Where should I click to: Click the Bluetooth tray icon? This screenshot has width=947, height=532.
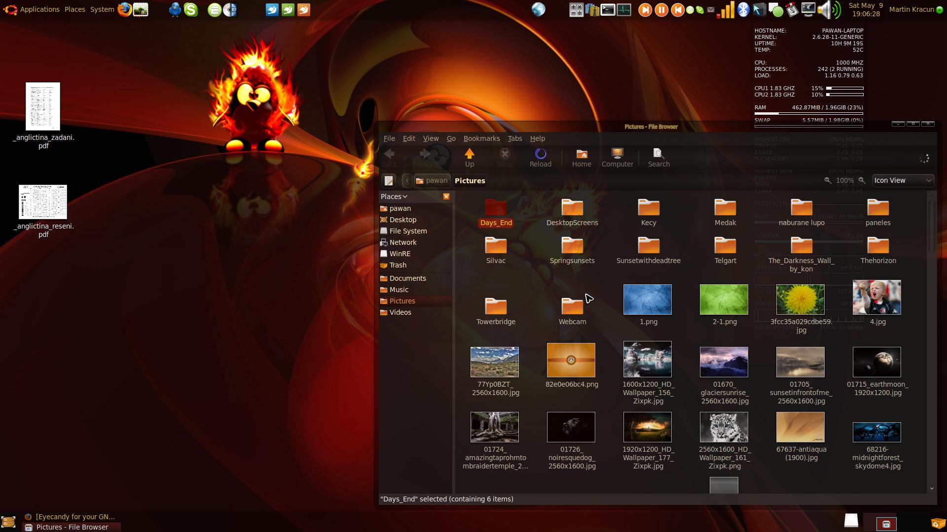coord(743,9)
